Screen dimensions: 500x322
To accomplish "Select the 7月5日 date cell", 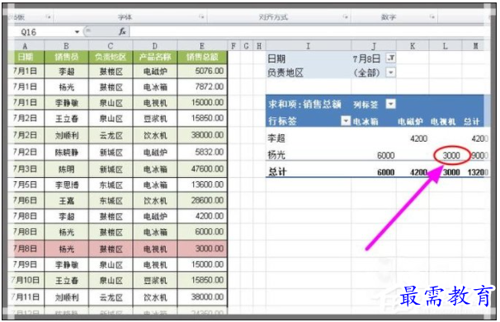I will [26, 184].
